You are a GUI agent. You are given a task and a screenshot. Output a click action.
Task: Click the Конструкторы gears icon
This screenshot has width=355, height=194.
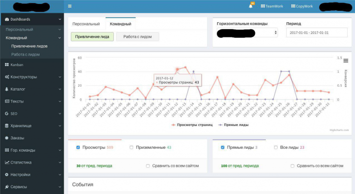click(7, 77)
